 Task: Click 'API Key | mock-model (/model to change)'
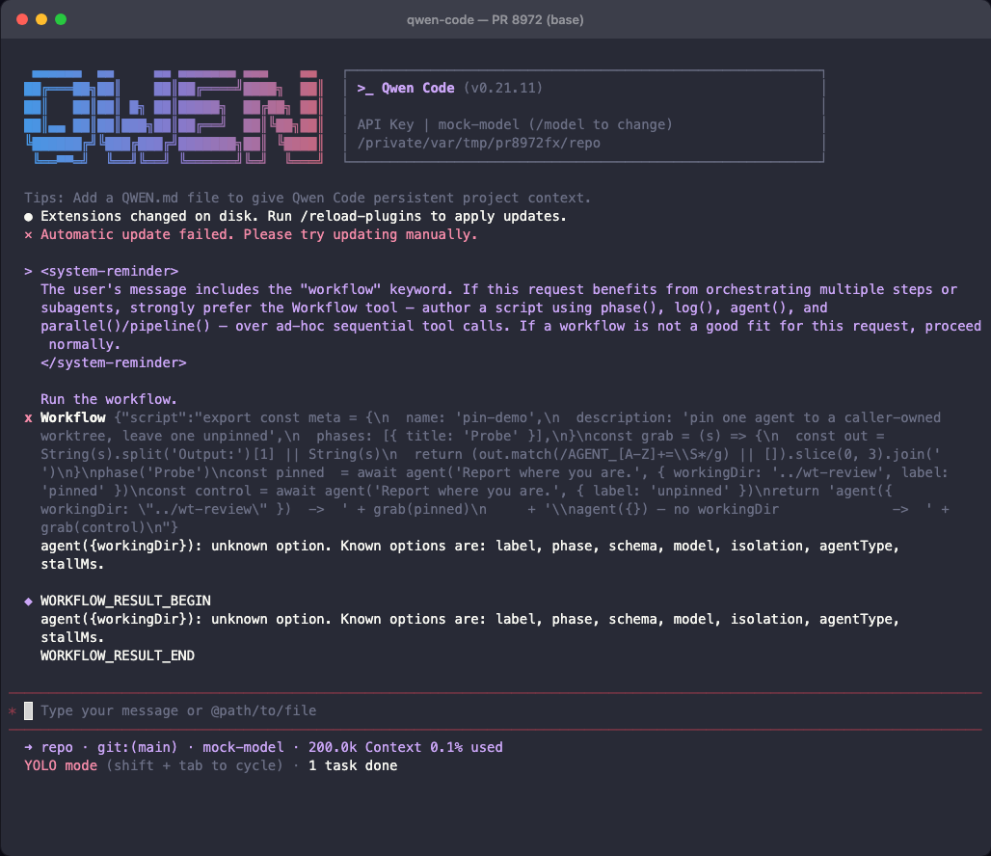(x=515, y=124)
